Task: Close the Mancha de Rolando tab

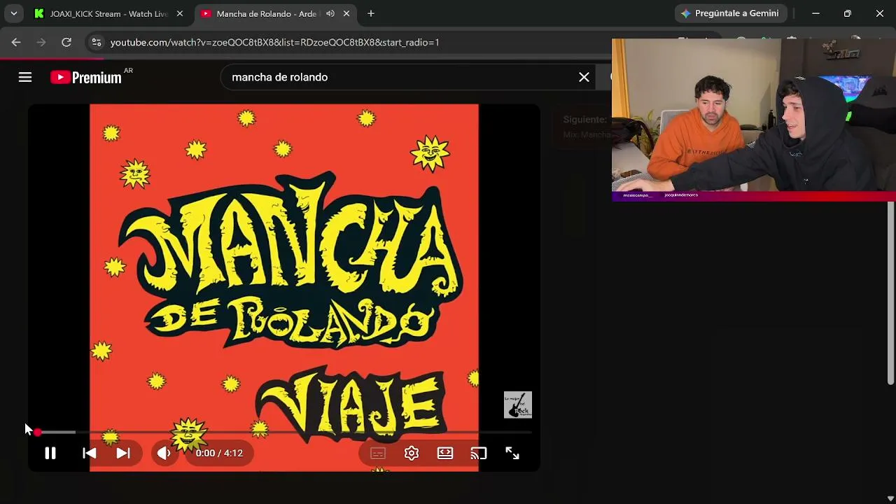Action: pos(346,13)
